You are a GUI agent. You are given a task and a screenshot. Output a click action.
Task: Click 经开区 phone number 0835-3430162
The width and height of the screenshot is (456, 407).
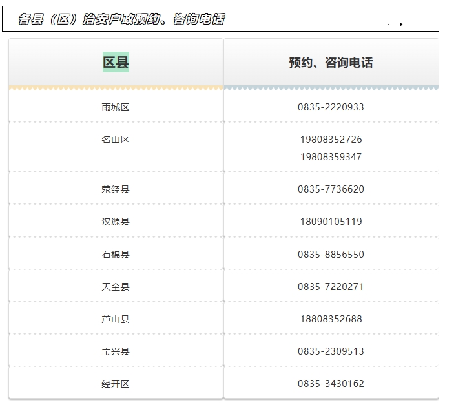pos(331,384)
